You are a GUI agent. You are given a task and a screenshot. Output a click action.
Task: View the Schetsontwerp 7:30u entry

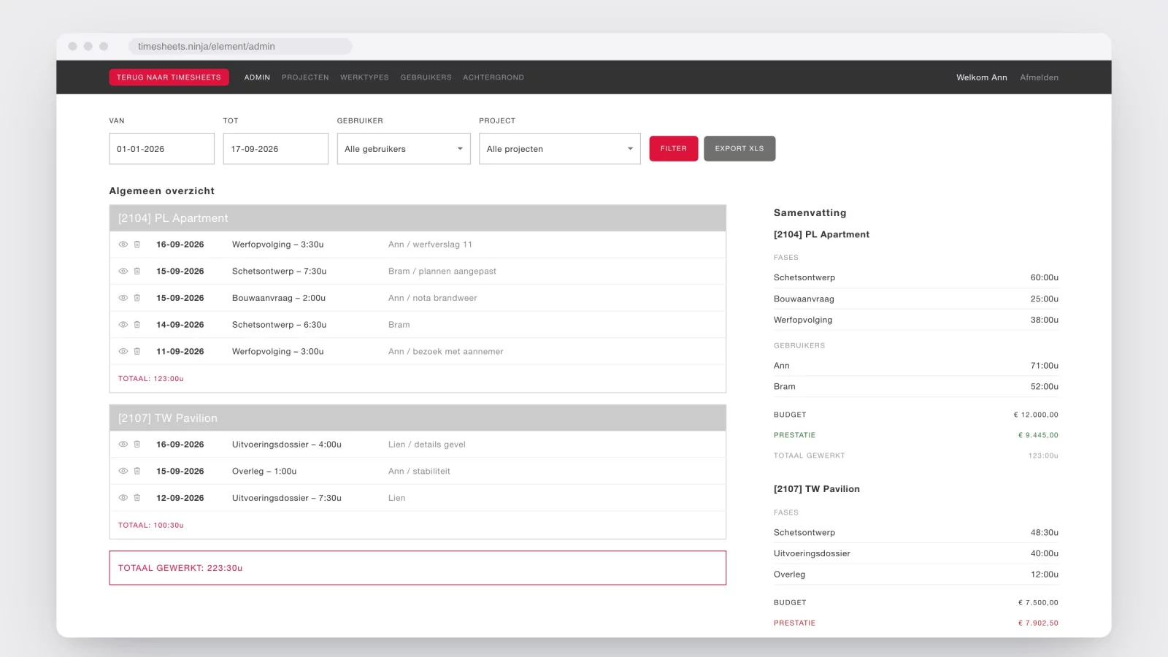coord(123,271)
